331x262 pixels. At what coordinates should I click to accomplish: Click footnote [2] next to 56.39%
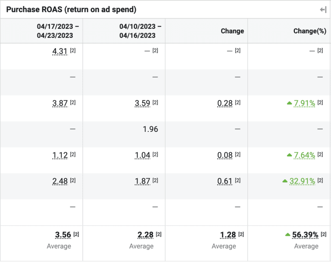point(323,234)
